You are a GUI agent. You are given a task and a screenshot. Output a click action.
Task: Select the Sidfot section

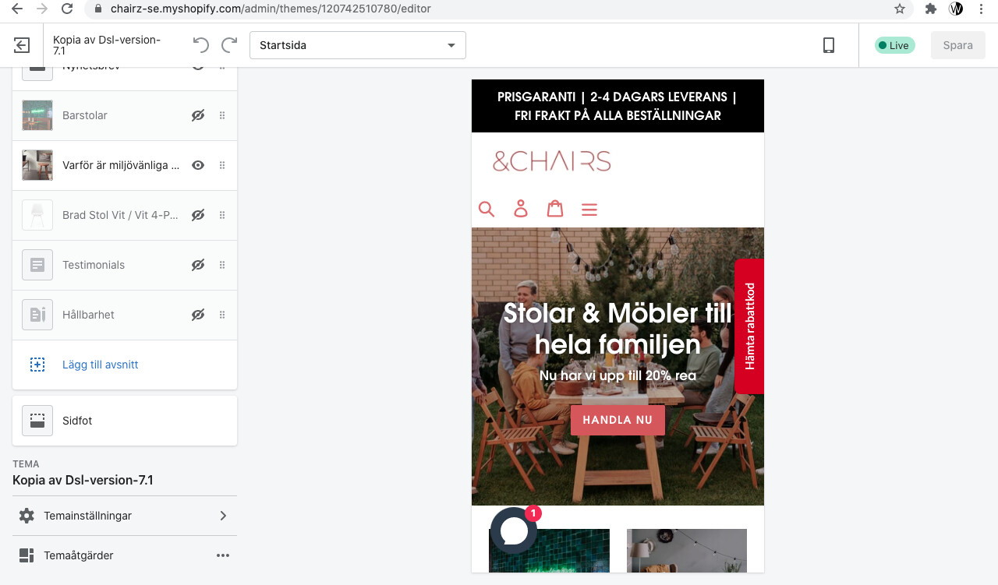125,421
